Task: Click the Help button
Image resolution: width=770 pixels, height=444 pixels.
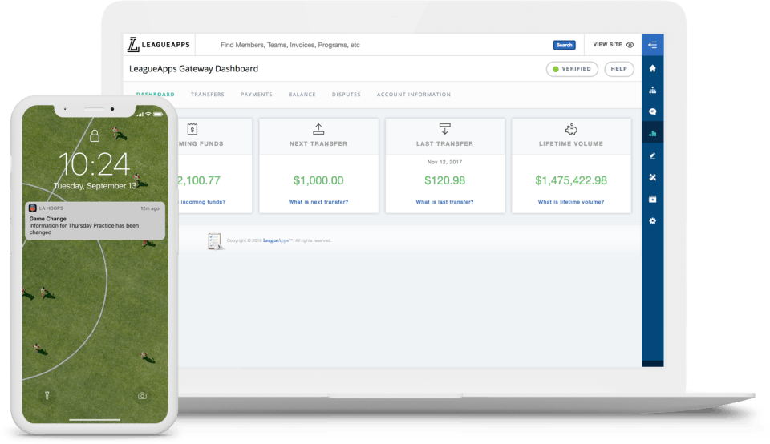Action: click(x=618, y=69)
